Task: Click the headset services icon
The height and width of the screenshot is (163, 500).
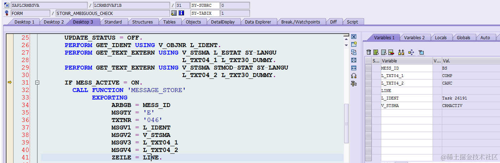Action: 354,76
